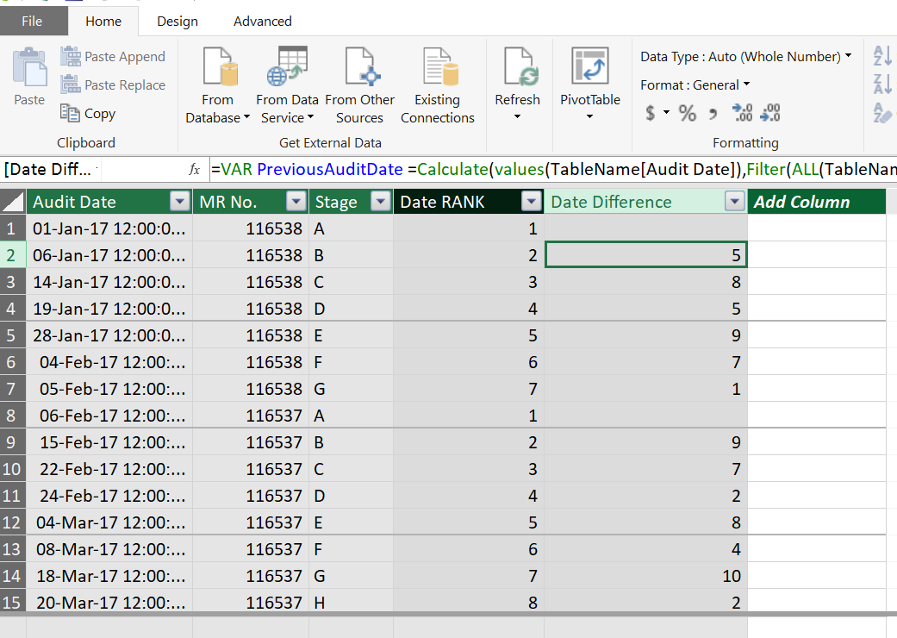Click the Paste clipboard icon
Viewport: 897px width, 638px height.
(x=30, y=67)
